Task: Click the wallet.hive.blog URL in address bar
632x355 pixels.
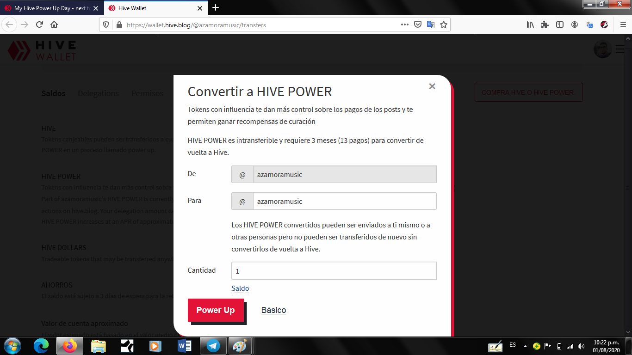Action: tap(196, 25)
